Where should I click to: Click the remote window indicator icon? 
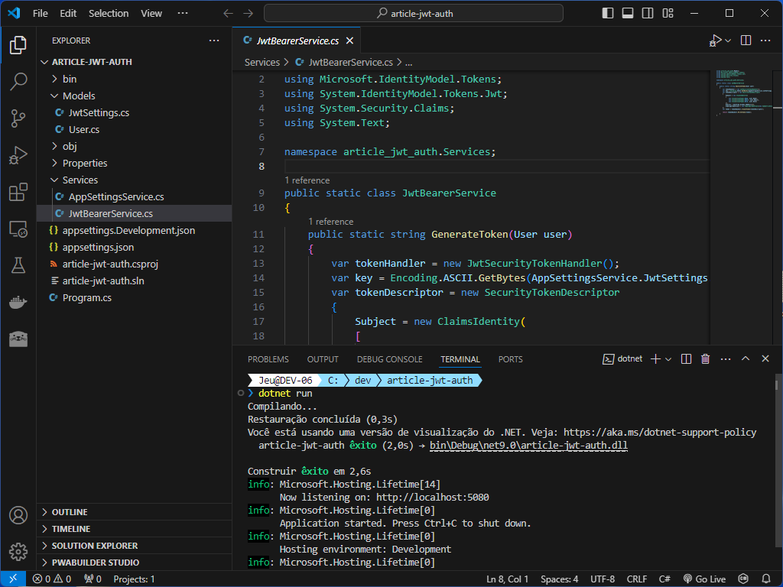click(13, 579)
